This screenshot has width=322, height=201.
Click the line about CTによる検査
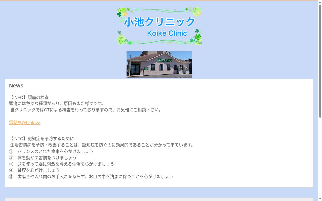click(x=86, y=110)
